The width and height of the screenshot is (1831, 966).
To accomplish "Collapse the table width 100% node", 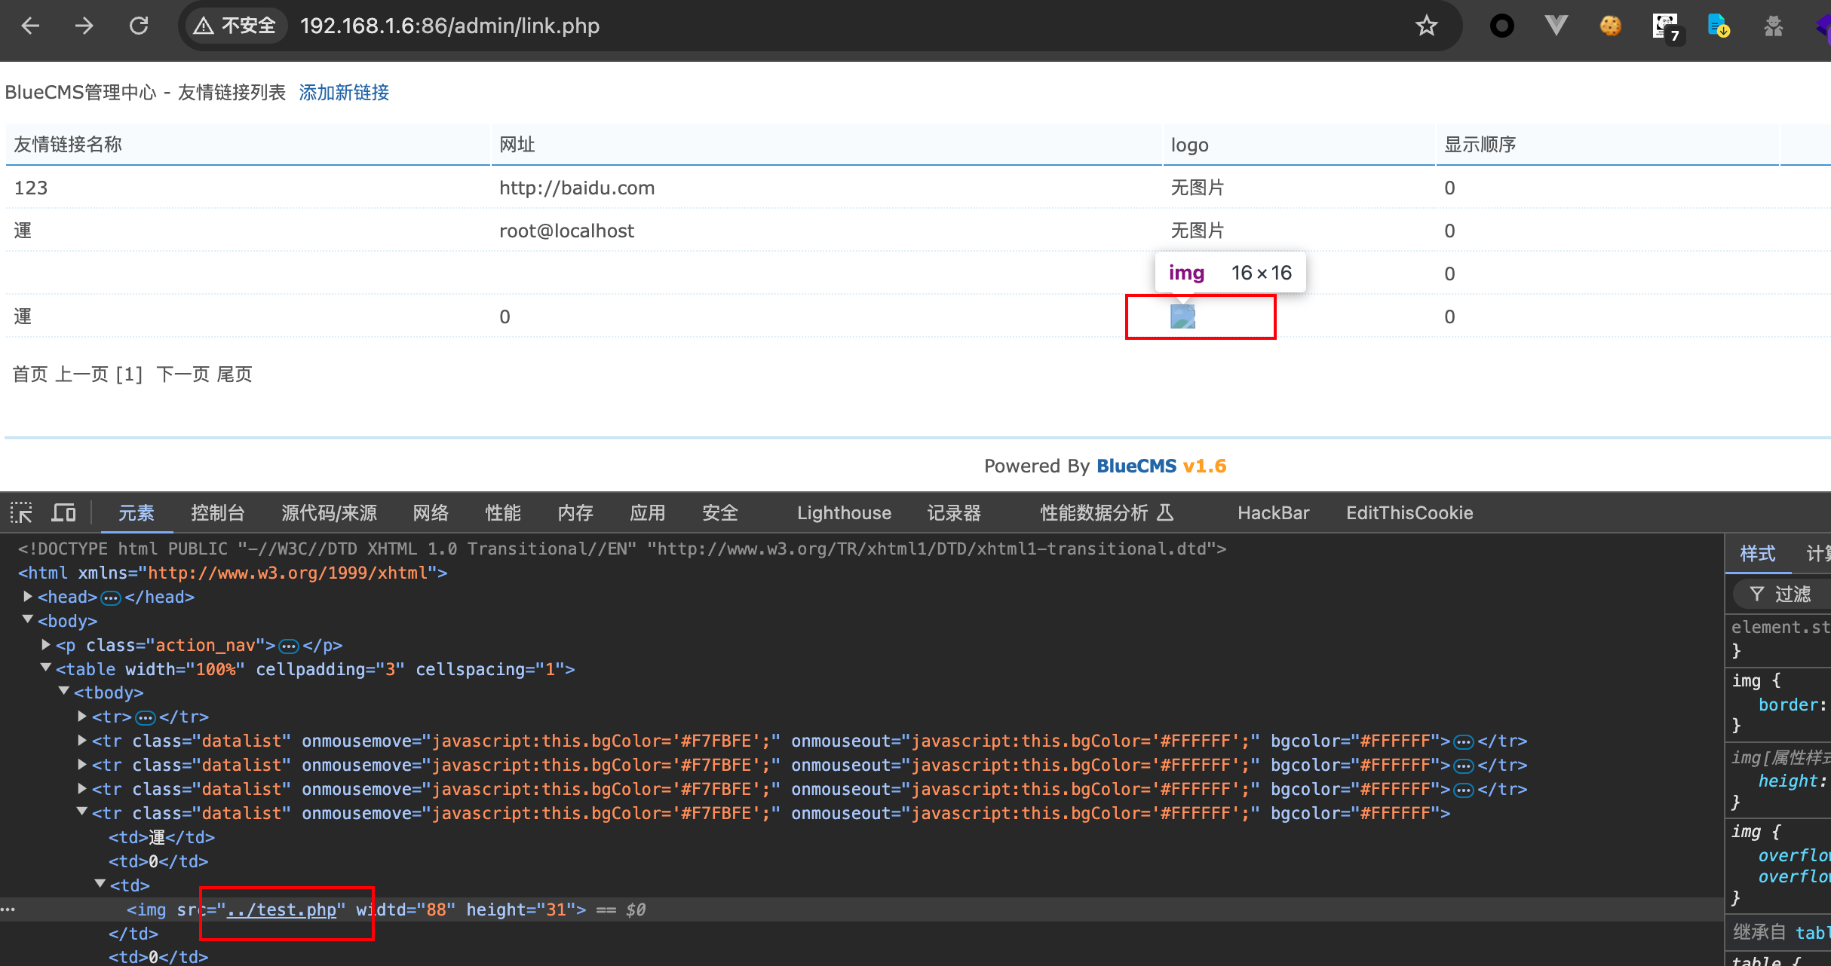I will click(46, 668).
